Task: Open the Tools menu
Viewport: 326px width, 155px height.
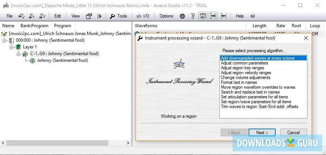Action: 122,16
